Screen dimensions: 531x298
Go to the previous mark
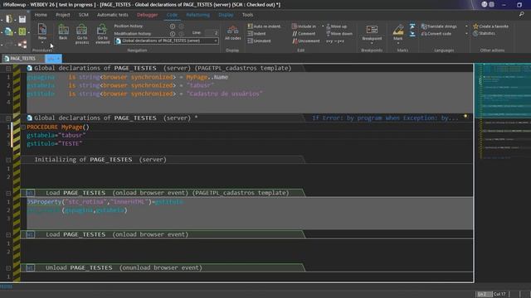click(x=412, y=26)
